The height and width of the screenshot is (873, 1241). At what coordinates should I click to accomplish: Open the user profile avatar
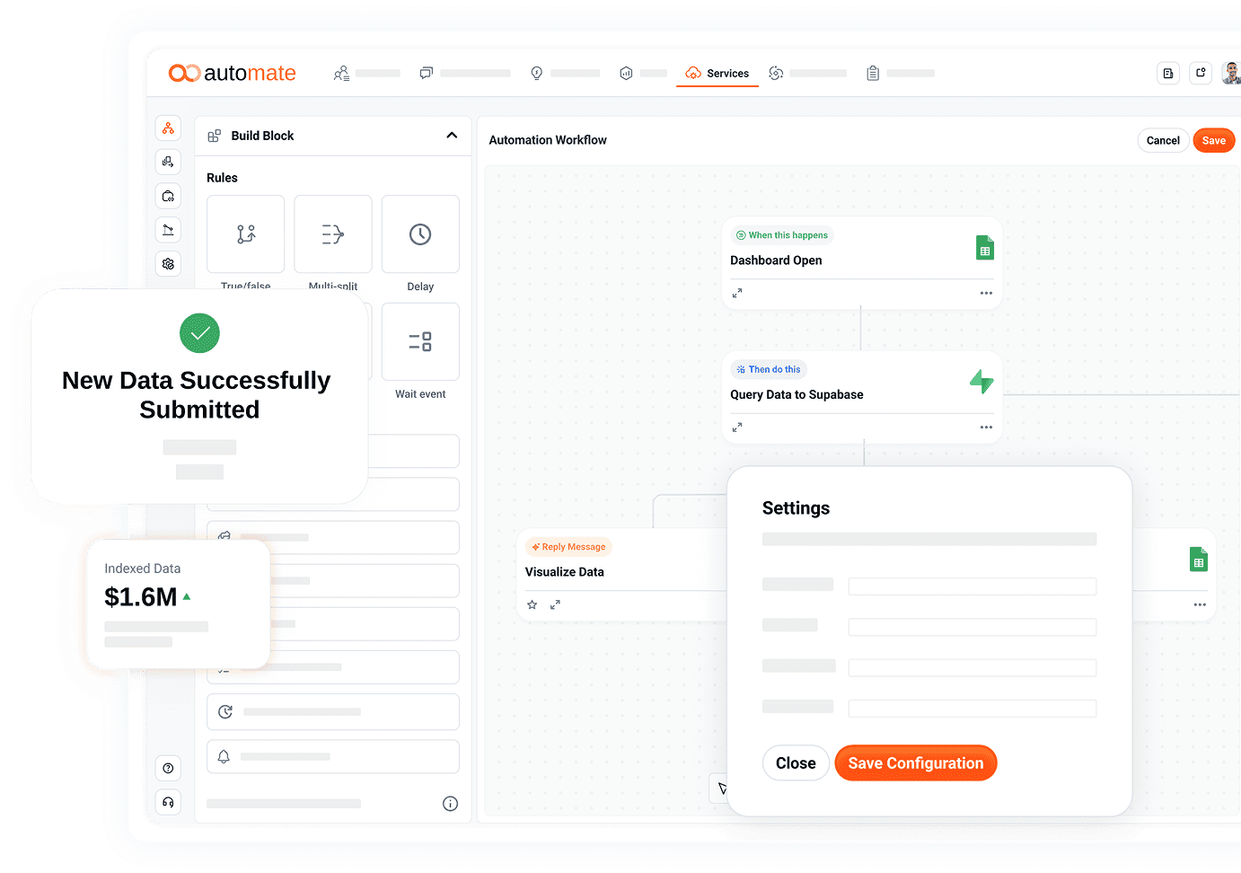(1231, 74)
